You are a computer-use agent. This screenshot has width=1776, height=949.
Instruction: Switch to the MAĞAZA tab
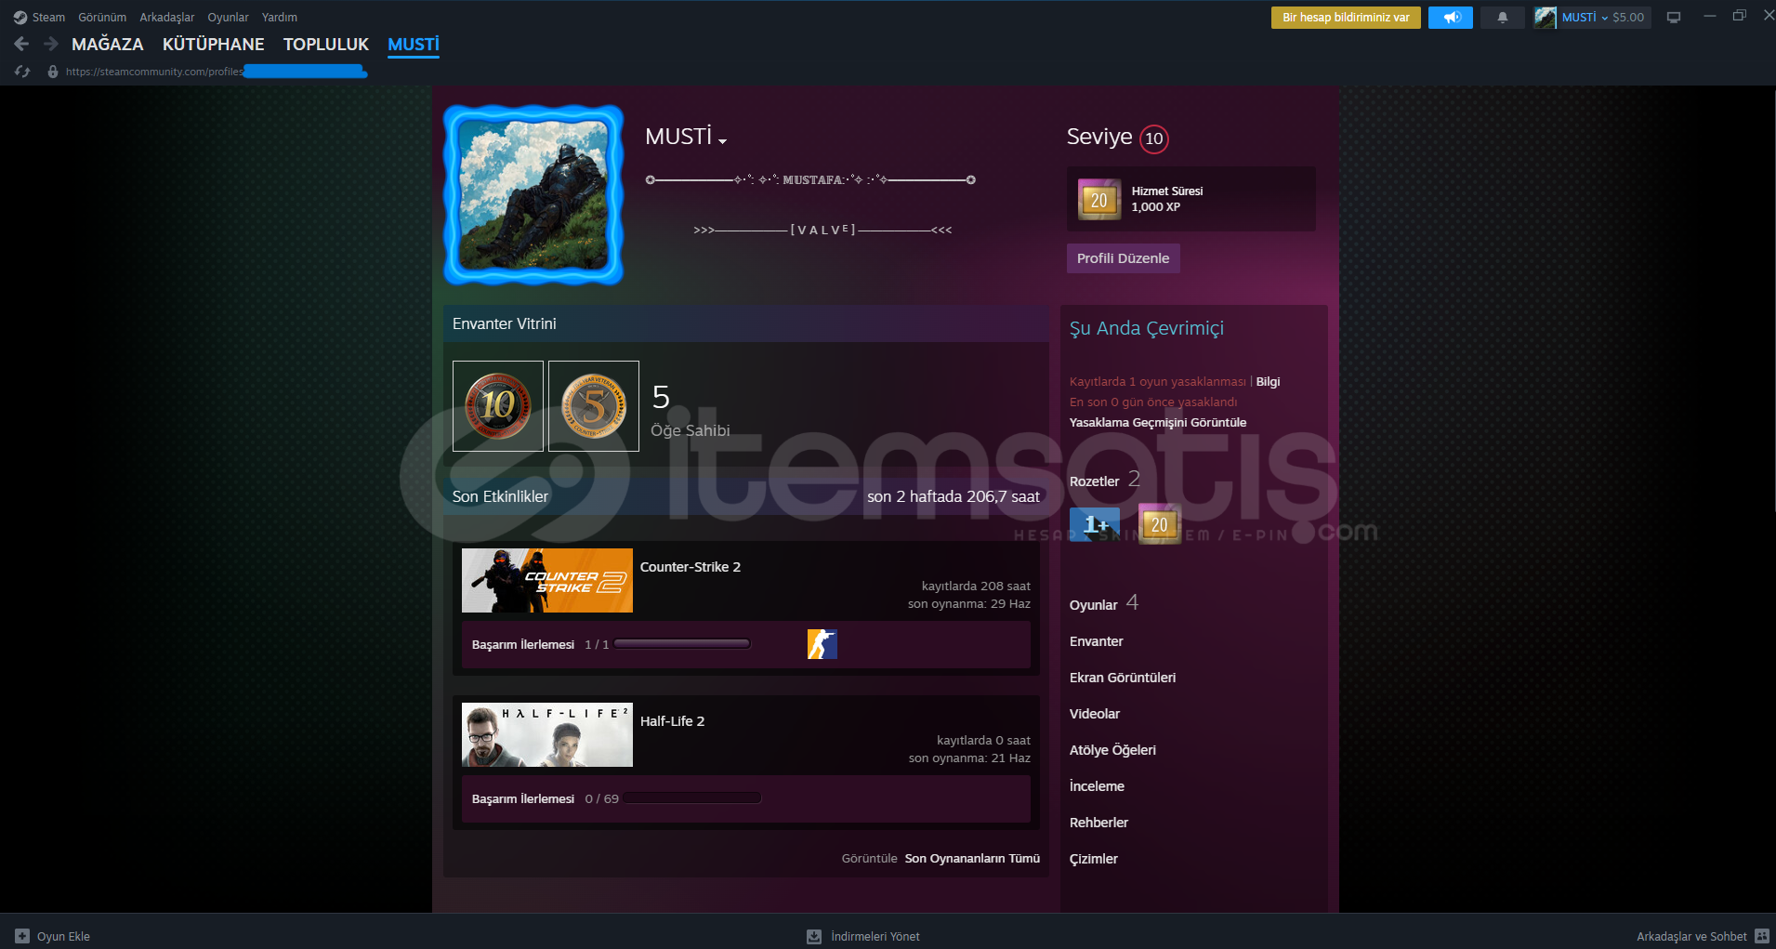tap(108, 45)
